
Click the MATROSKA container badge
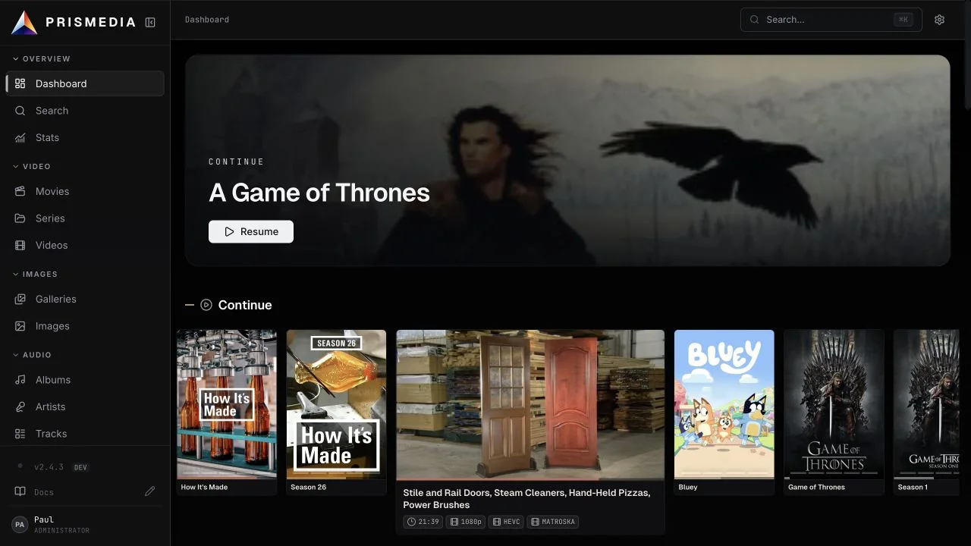552,522
